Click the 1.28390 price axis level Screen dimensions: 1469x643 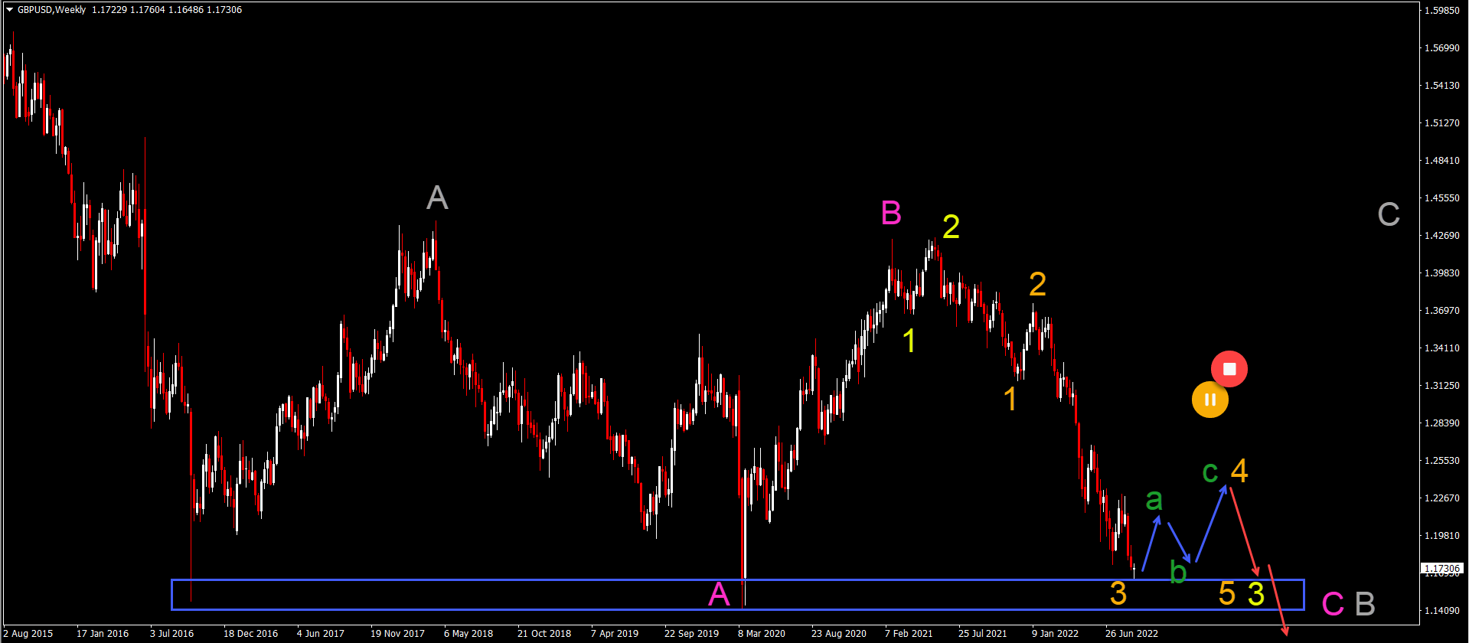1441,423
